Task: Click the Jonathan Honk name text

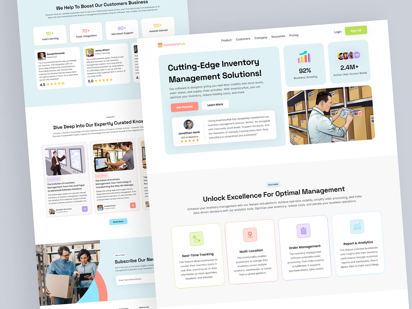Action: pos(189,133)
